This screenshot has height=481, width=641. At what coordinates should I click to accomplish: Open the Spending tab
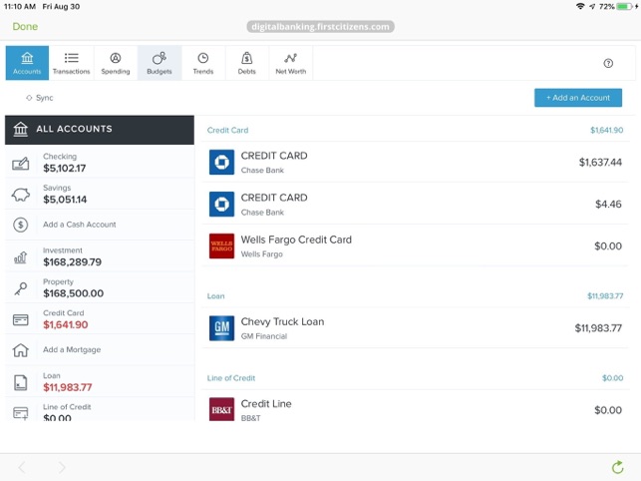click(116, 63)
